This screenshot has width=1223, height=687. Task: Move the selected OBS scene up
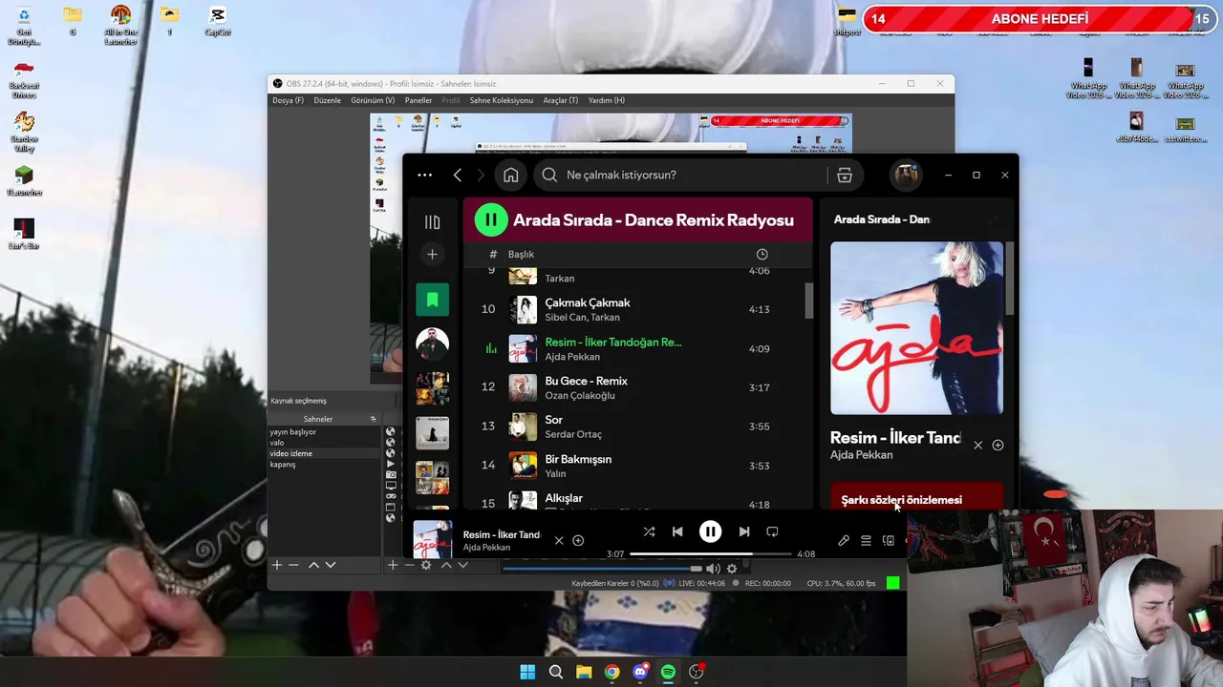point(313,565)
